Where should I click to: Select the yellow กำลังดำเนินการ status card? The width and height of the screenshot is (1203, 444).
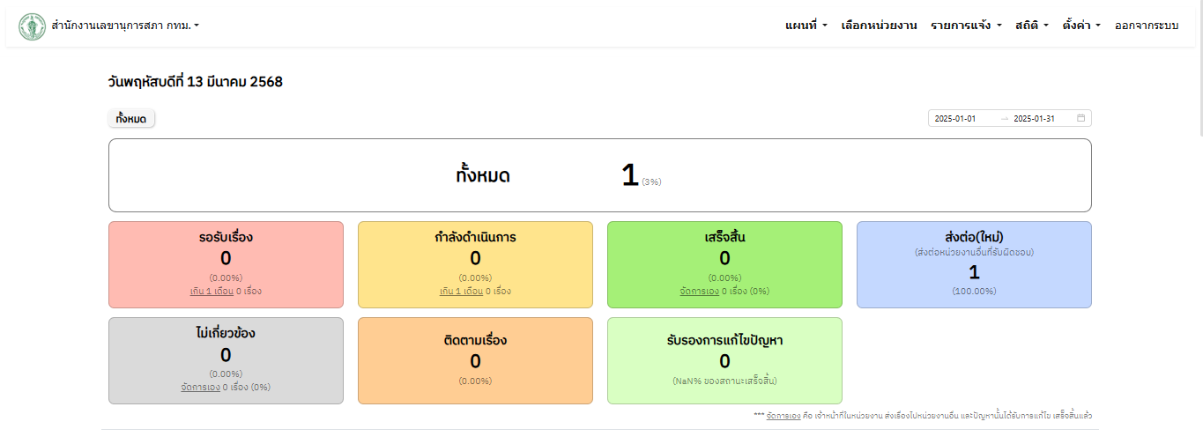(x=475, y=265)
